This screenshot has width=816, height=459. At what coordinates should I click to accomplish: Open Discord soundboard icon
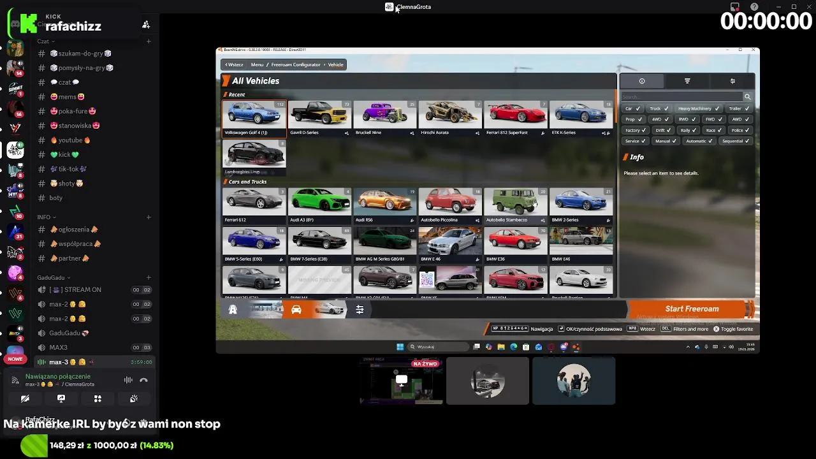(134, 398)
